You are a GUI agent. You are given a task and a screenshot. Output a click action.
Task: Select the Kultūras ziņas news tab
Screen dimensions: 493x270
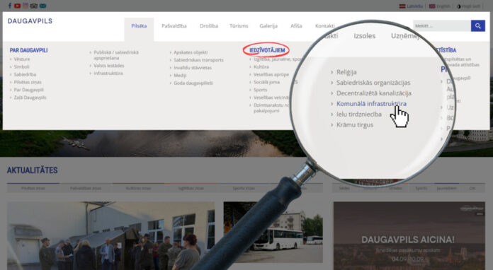point(138,188)
